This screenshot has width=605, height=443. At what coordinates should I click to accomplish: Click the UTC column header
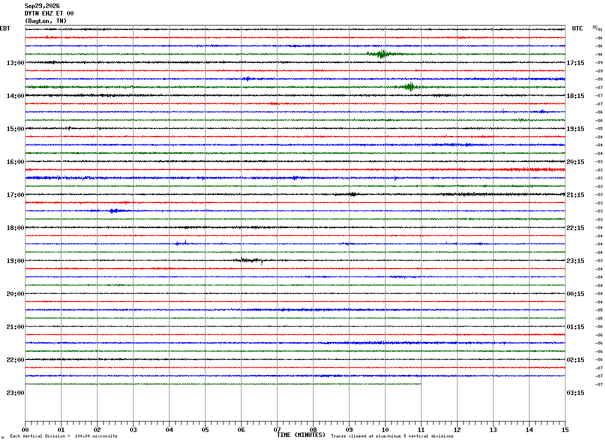point(577,28)
